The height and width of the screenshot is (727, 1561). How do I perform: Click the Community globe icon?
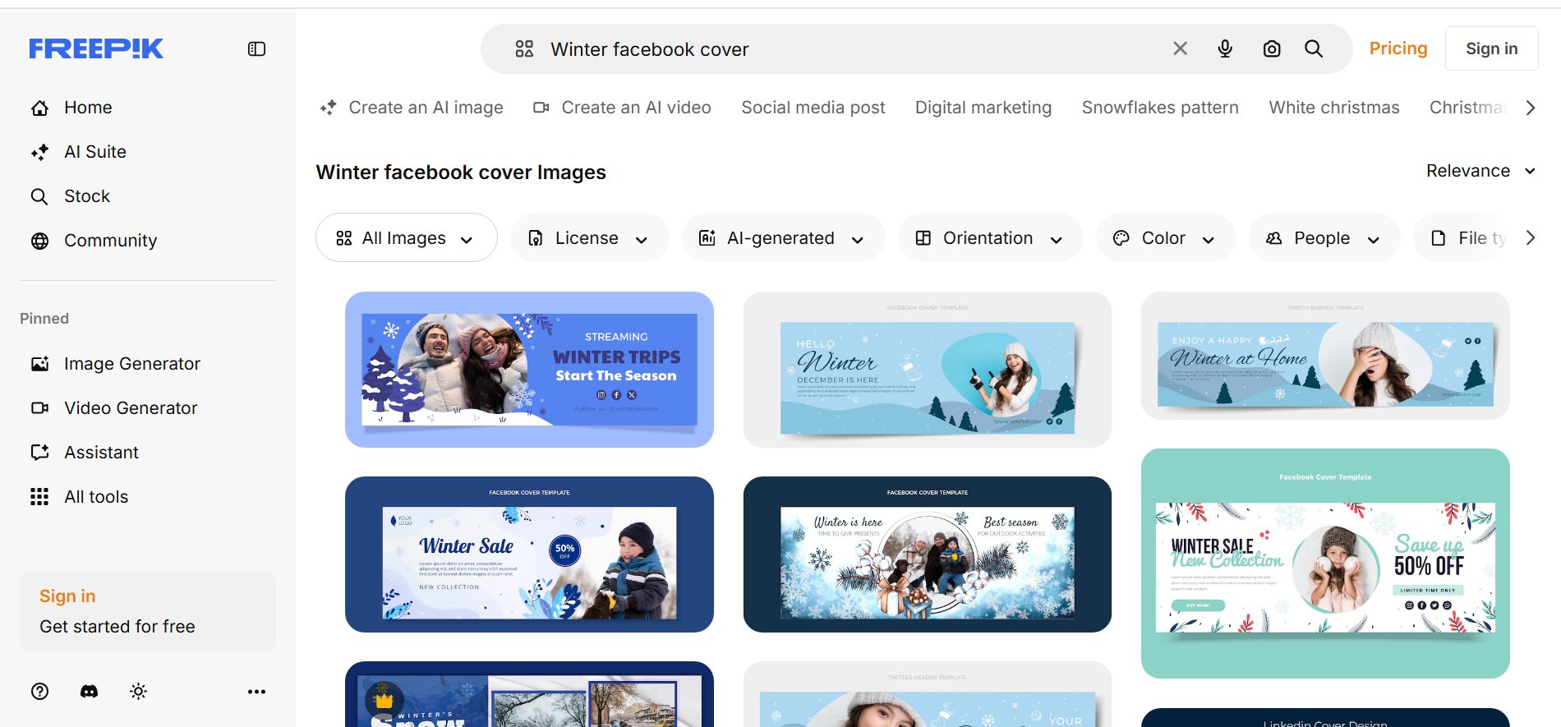pyautogui.click(x=39, y=241)
